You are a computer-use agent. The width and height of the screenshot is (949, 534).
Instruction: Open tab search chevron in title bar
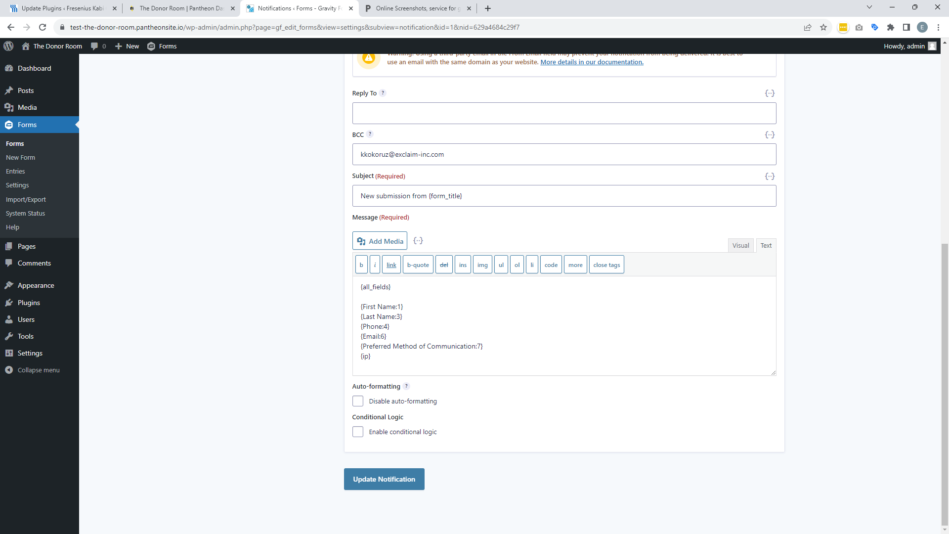click(x=869, y=7)
